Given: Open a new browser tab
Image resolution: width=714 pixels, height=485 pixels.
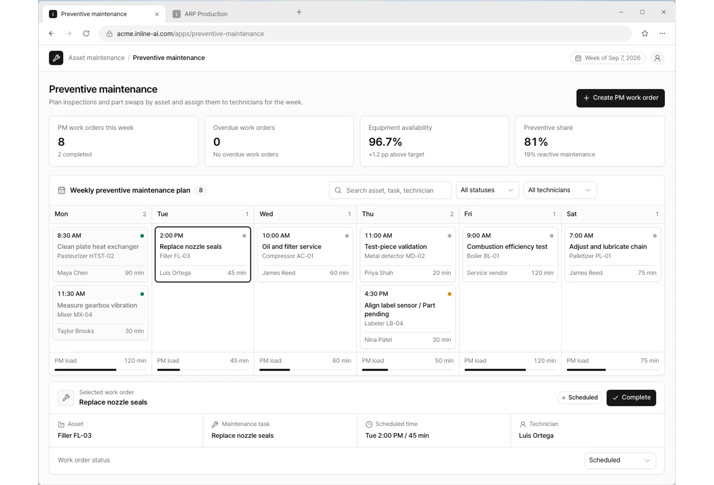Looking at the screenshot, I should click(299, 12).
